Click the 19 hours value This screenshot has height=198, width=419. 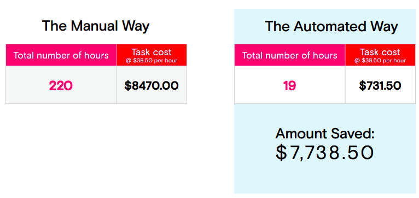pyautogui.click(x=289, y=86)
